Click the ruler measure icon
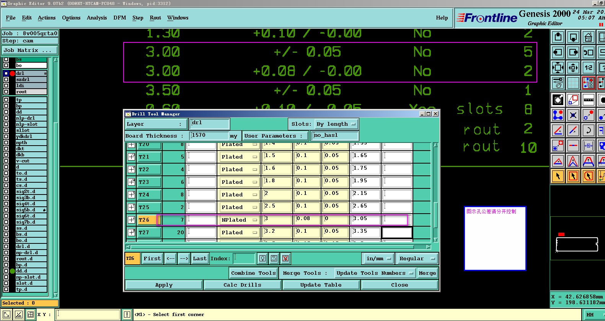This screenshot has width=605, height=321. [589, 100]
